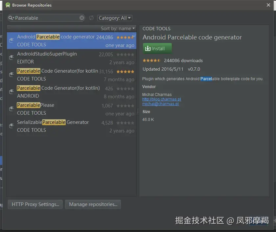
Task: Click plugin icon of ParcelablePlease row
Action: coord(11,109)
